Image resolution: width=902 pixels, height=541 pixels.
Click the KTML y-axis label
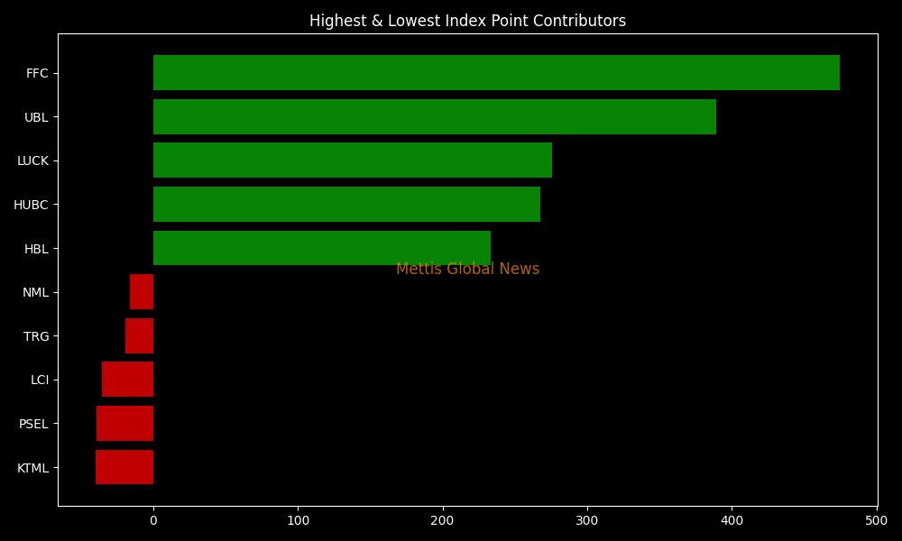click(32, 469)
